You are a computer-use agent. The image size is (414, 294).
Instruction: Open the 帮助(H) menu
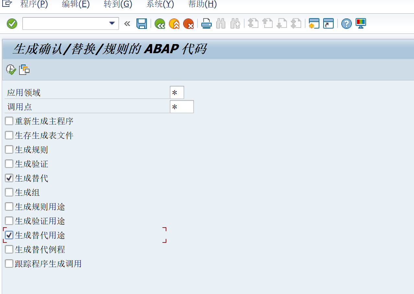pyautogui.click(x=202, y=4)
